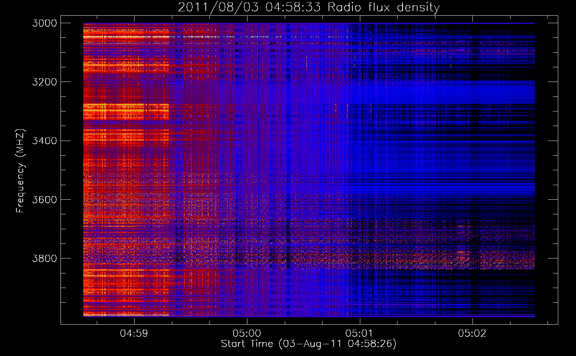Select the 3800 frequency axis label
This screenshot has height=356, width=576.
(44, 258)
